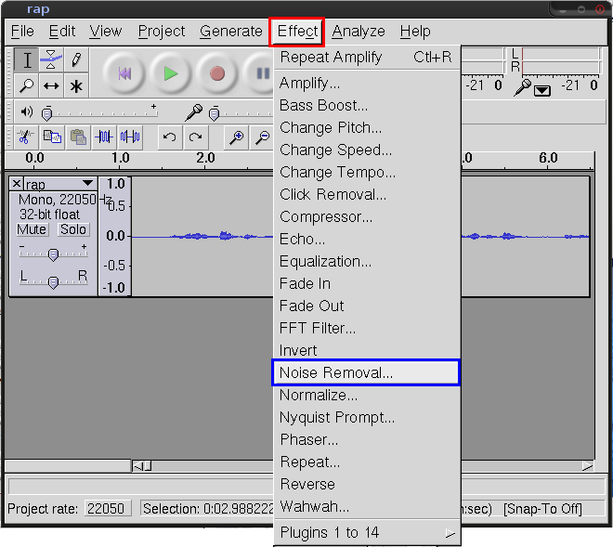Open the Analyze menu

[x=359, y=31]
